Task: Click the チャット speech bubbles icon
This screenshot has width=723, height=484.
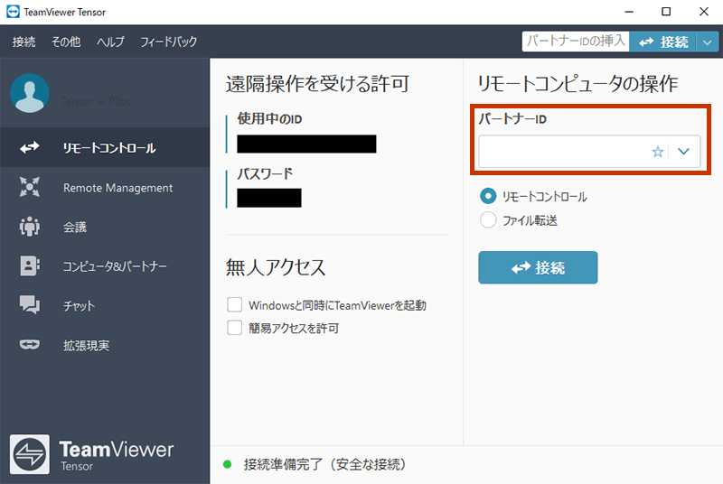Action: (30, 305)
